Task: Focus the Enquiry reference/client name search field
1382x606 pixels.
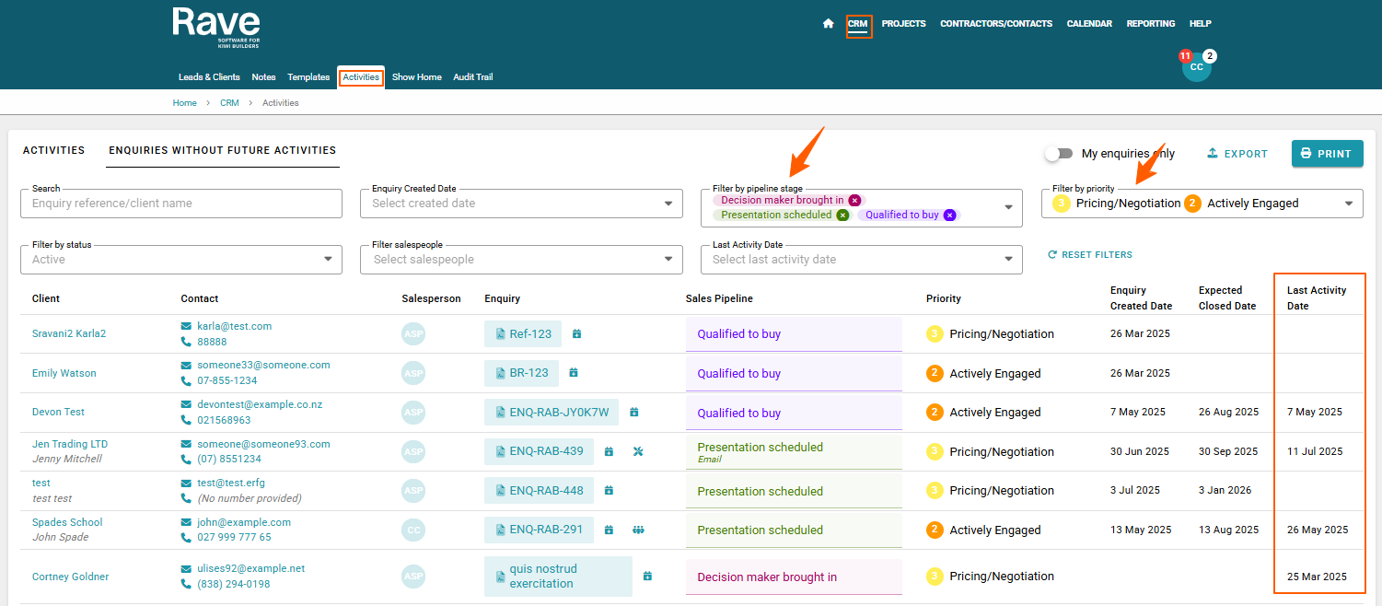Action: click(x=181, y=204)
